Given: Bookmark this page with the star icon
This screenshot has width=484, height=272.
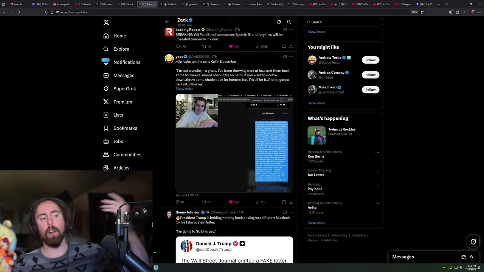Looking at the screenshot, I should click(x=422, y=12).
